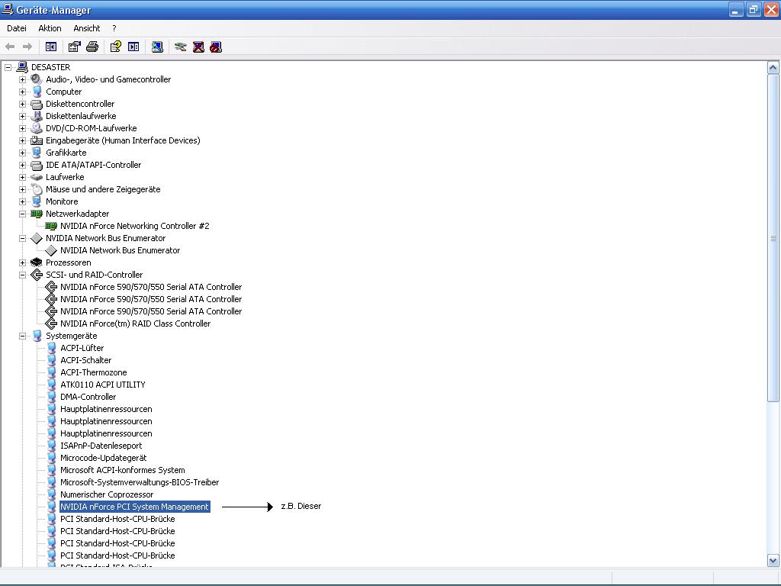Click the Laufwerke drive icon

pyautogui.click(x=37, y=177)
